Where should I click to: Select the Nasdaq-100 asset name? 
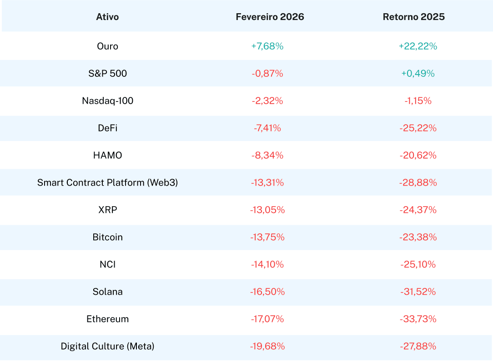107,101
